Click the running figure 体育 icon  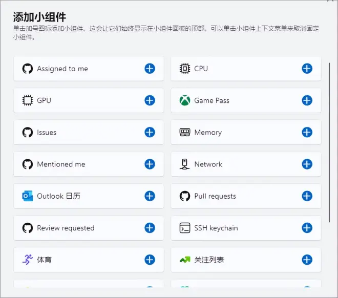28,260
